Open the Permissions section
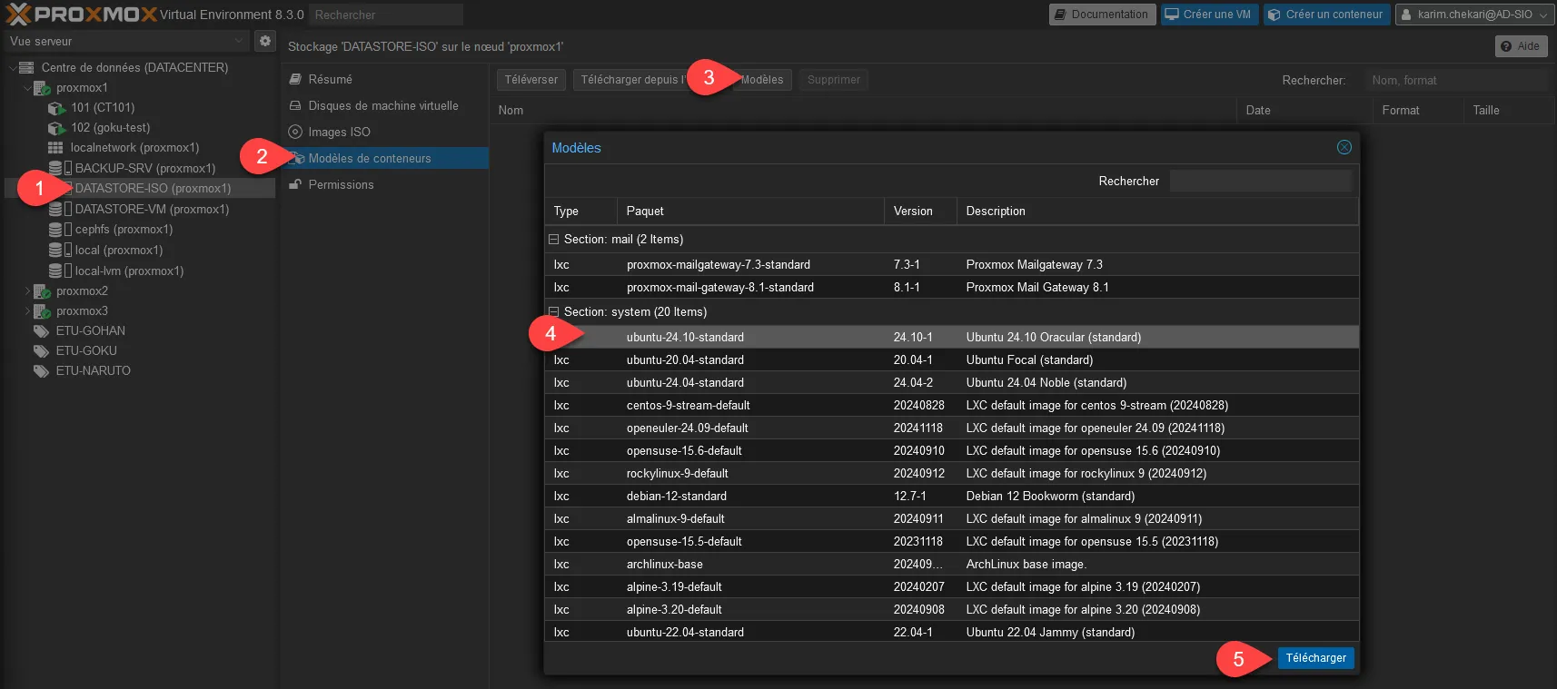The image size is (1557, 689). pos(341,184)
